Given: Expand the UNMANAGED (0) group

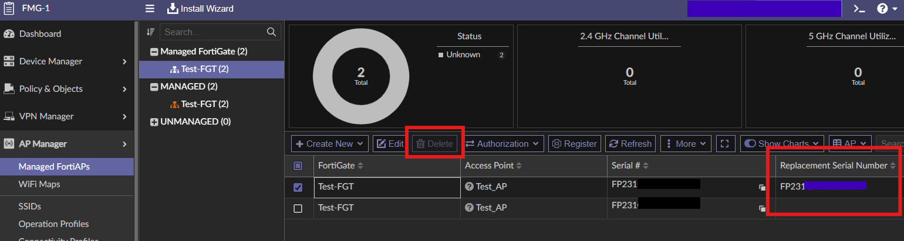Looking at the screenshot, I should point(154,122).
